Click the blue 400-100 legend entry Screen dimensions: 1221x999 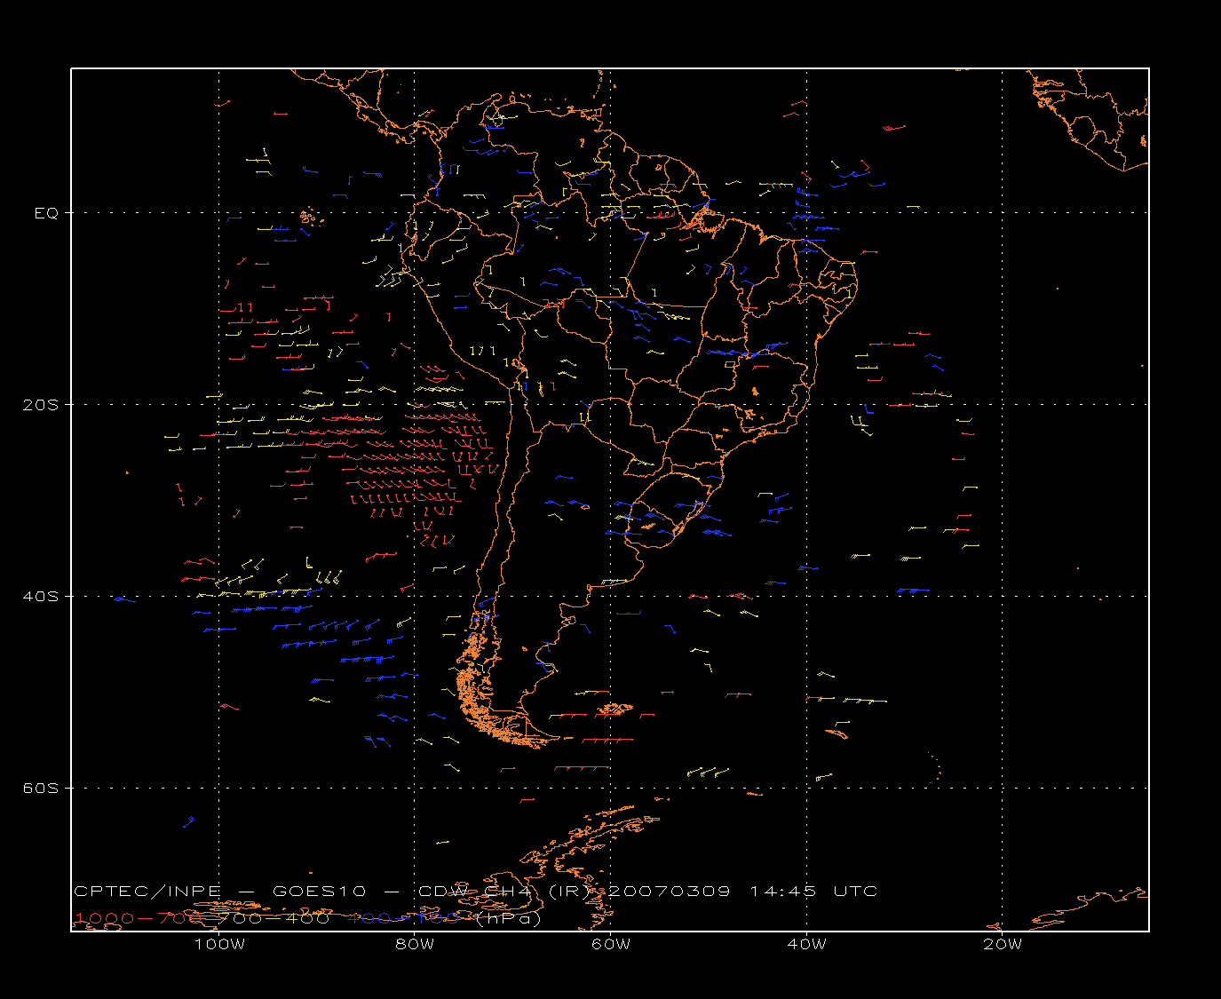click(x=404, y=918)
